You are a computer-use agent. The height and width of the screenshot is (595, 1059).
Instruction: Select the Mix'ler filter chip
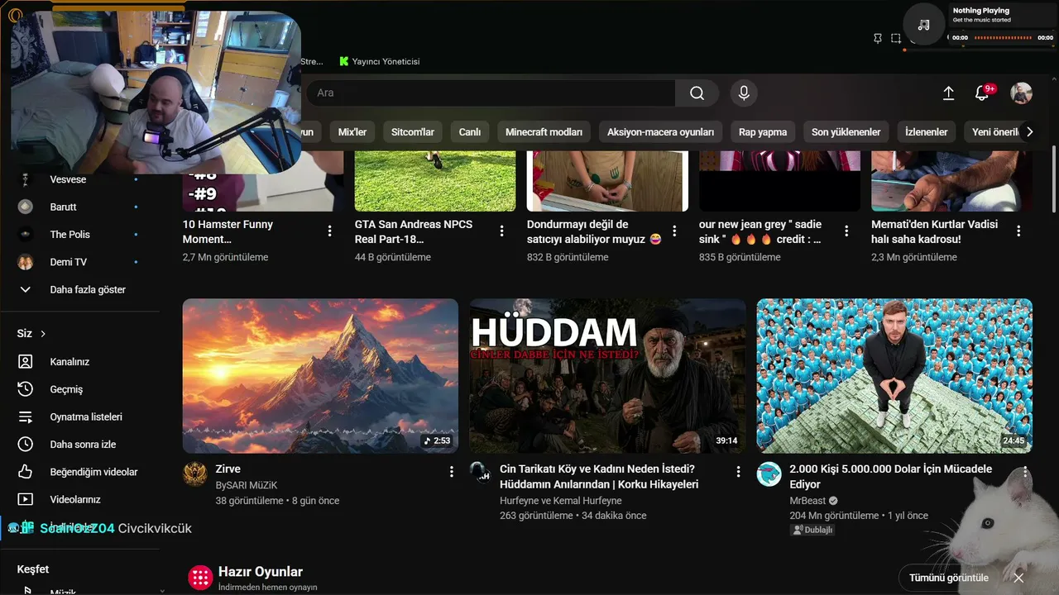(x=352, y=132)
